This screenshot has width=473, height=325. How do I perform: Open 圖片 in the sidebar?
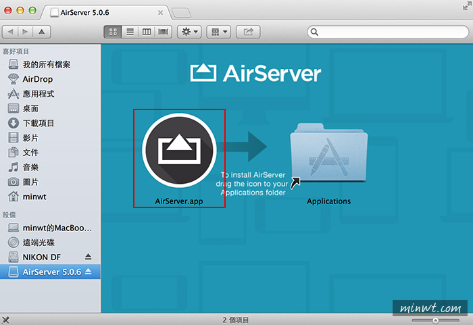pos(51,182)
